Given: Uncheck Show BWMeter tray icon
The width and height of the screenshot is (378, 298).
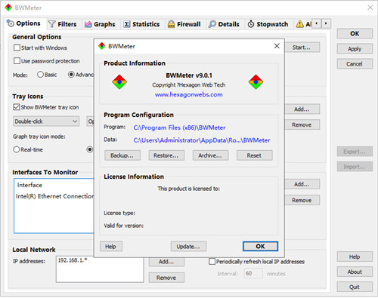Looking at the screenshot, I should coord(17,107).
